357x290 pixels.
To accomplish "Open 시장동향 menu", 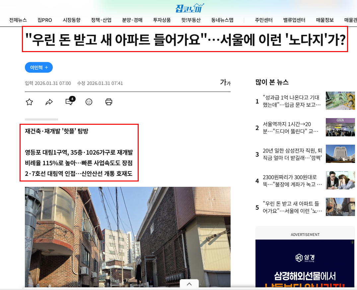I will click(71, 20).
